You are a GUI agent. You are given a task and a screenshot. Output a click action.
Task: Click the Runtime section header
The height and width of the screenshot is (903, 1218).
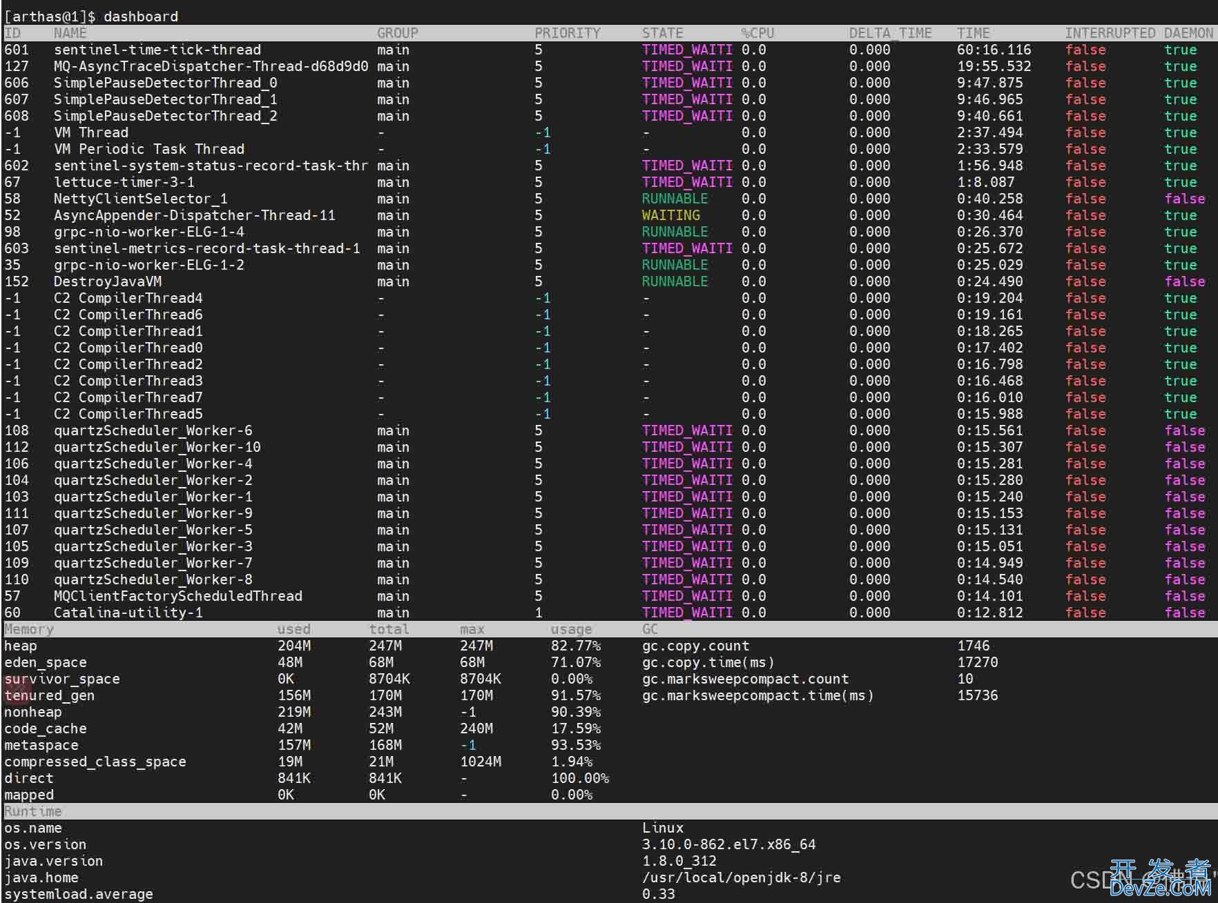[x=33, y=811]
